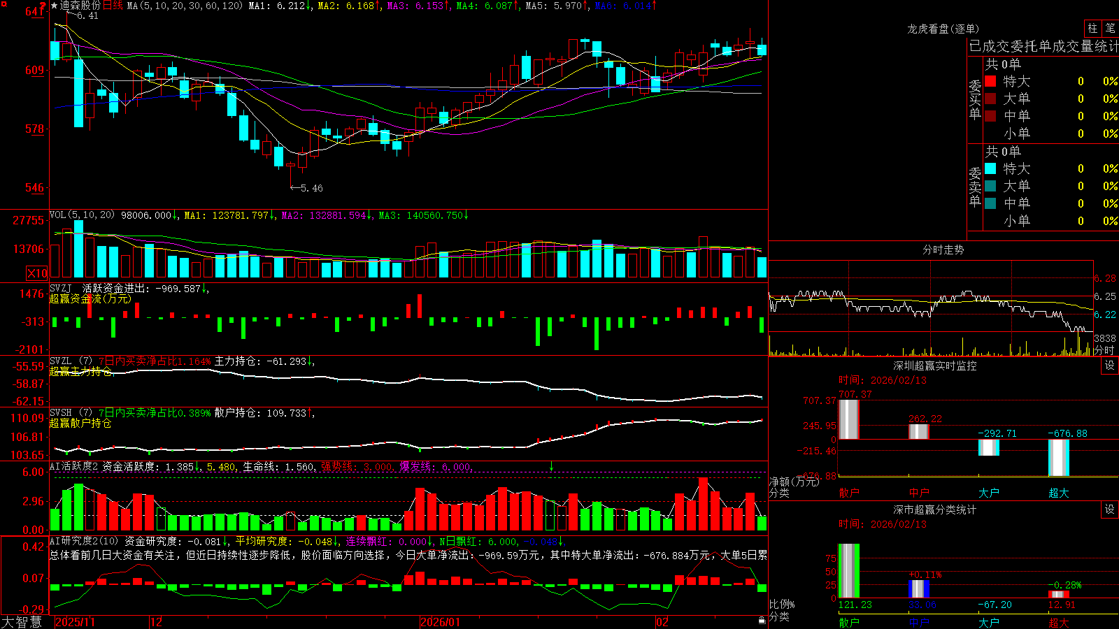Screen dimensions: 1119x629
Task: Click the bright red 特大 buy-order color square
Action: point(990,81)
